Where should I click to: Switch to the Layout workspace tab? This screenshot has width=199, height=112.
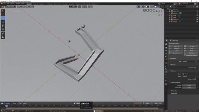29,4
